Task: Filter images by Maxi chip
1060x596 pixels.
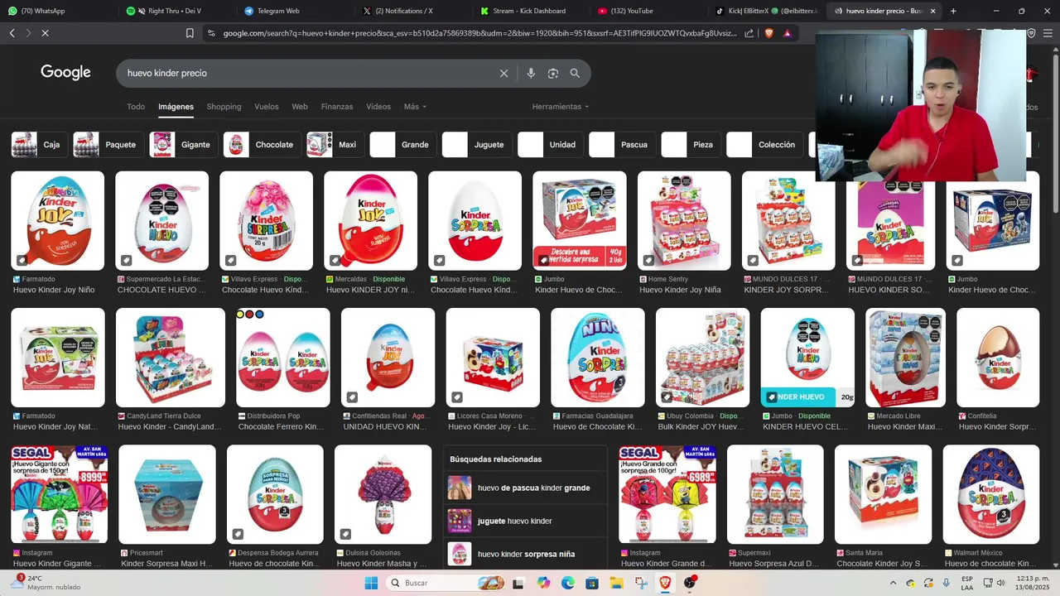Action: click(335, 145)
